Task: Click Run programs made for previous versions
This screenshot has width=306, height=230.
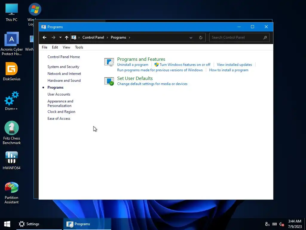Action: click(x=160, y=70)
